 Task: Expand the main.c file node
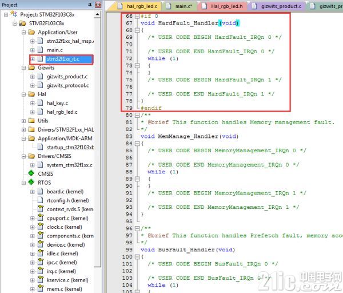(x=33, y=50)
